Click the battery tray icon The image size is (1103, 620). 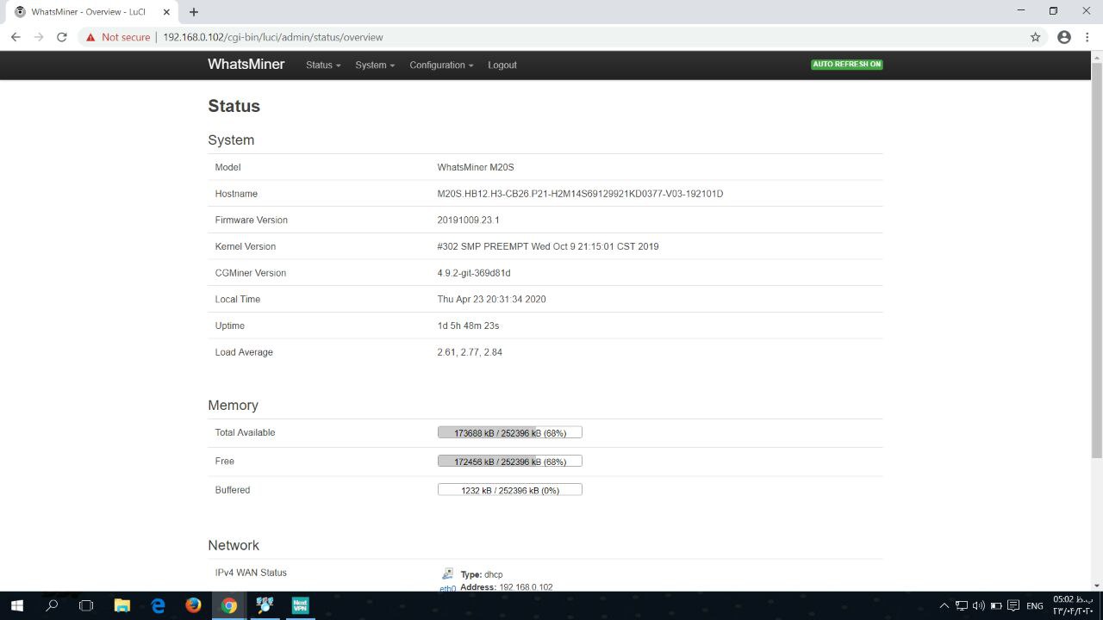click(x=995, y=605)
